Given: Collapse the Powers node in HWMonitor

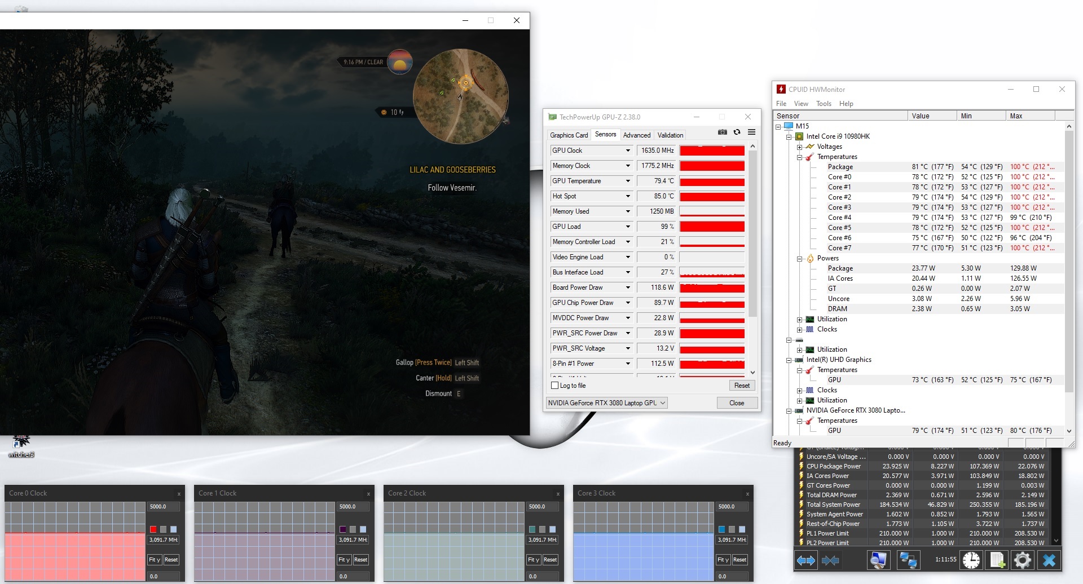Looking at the screenshot, I should (x=799, y=259).
